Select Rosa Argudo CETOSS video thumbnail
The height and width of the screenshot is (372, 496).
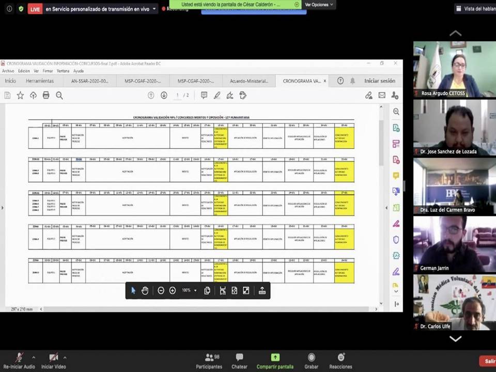point(454,69)
